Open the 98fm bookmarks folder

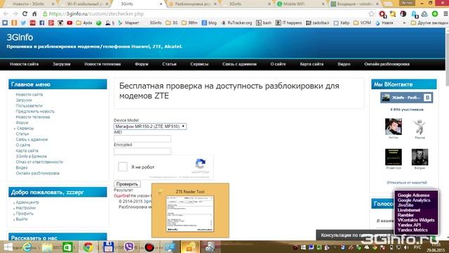click(189, 22)
